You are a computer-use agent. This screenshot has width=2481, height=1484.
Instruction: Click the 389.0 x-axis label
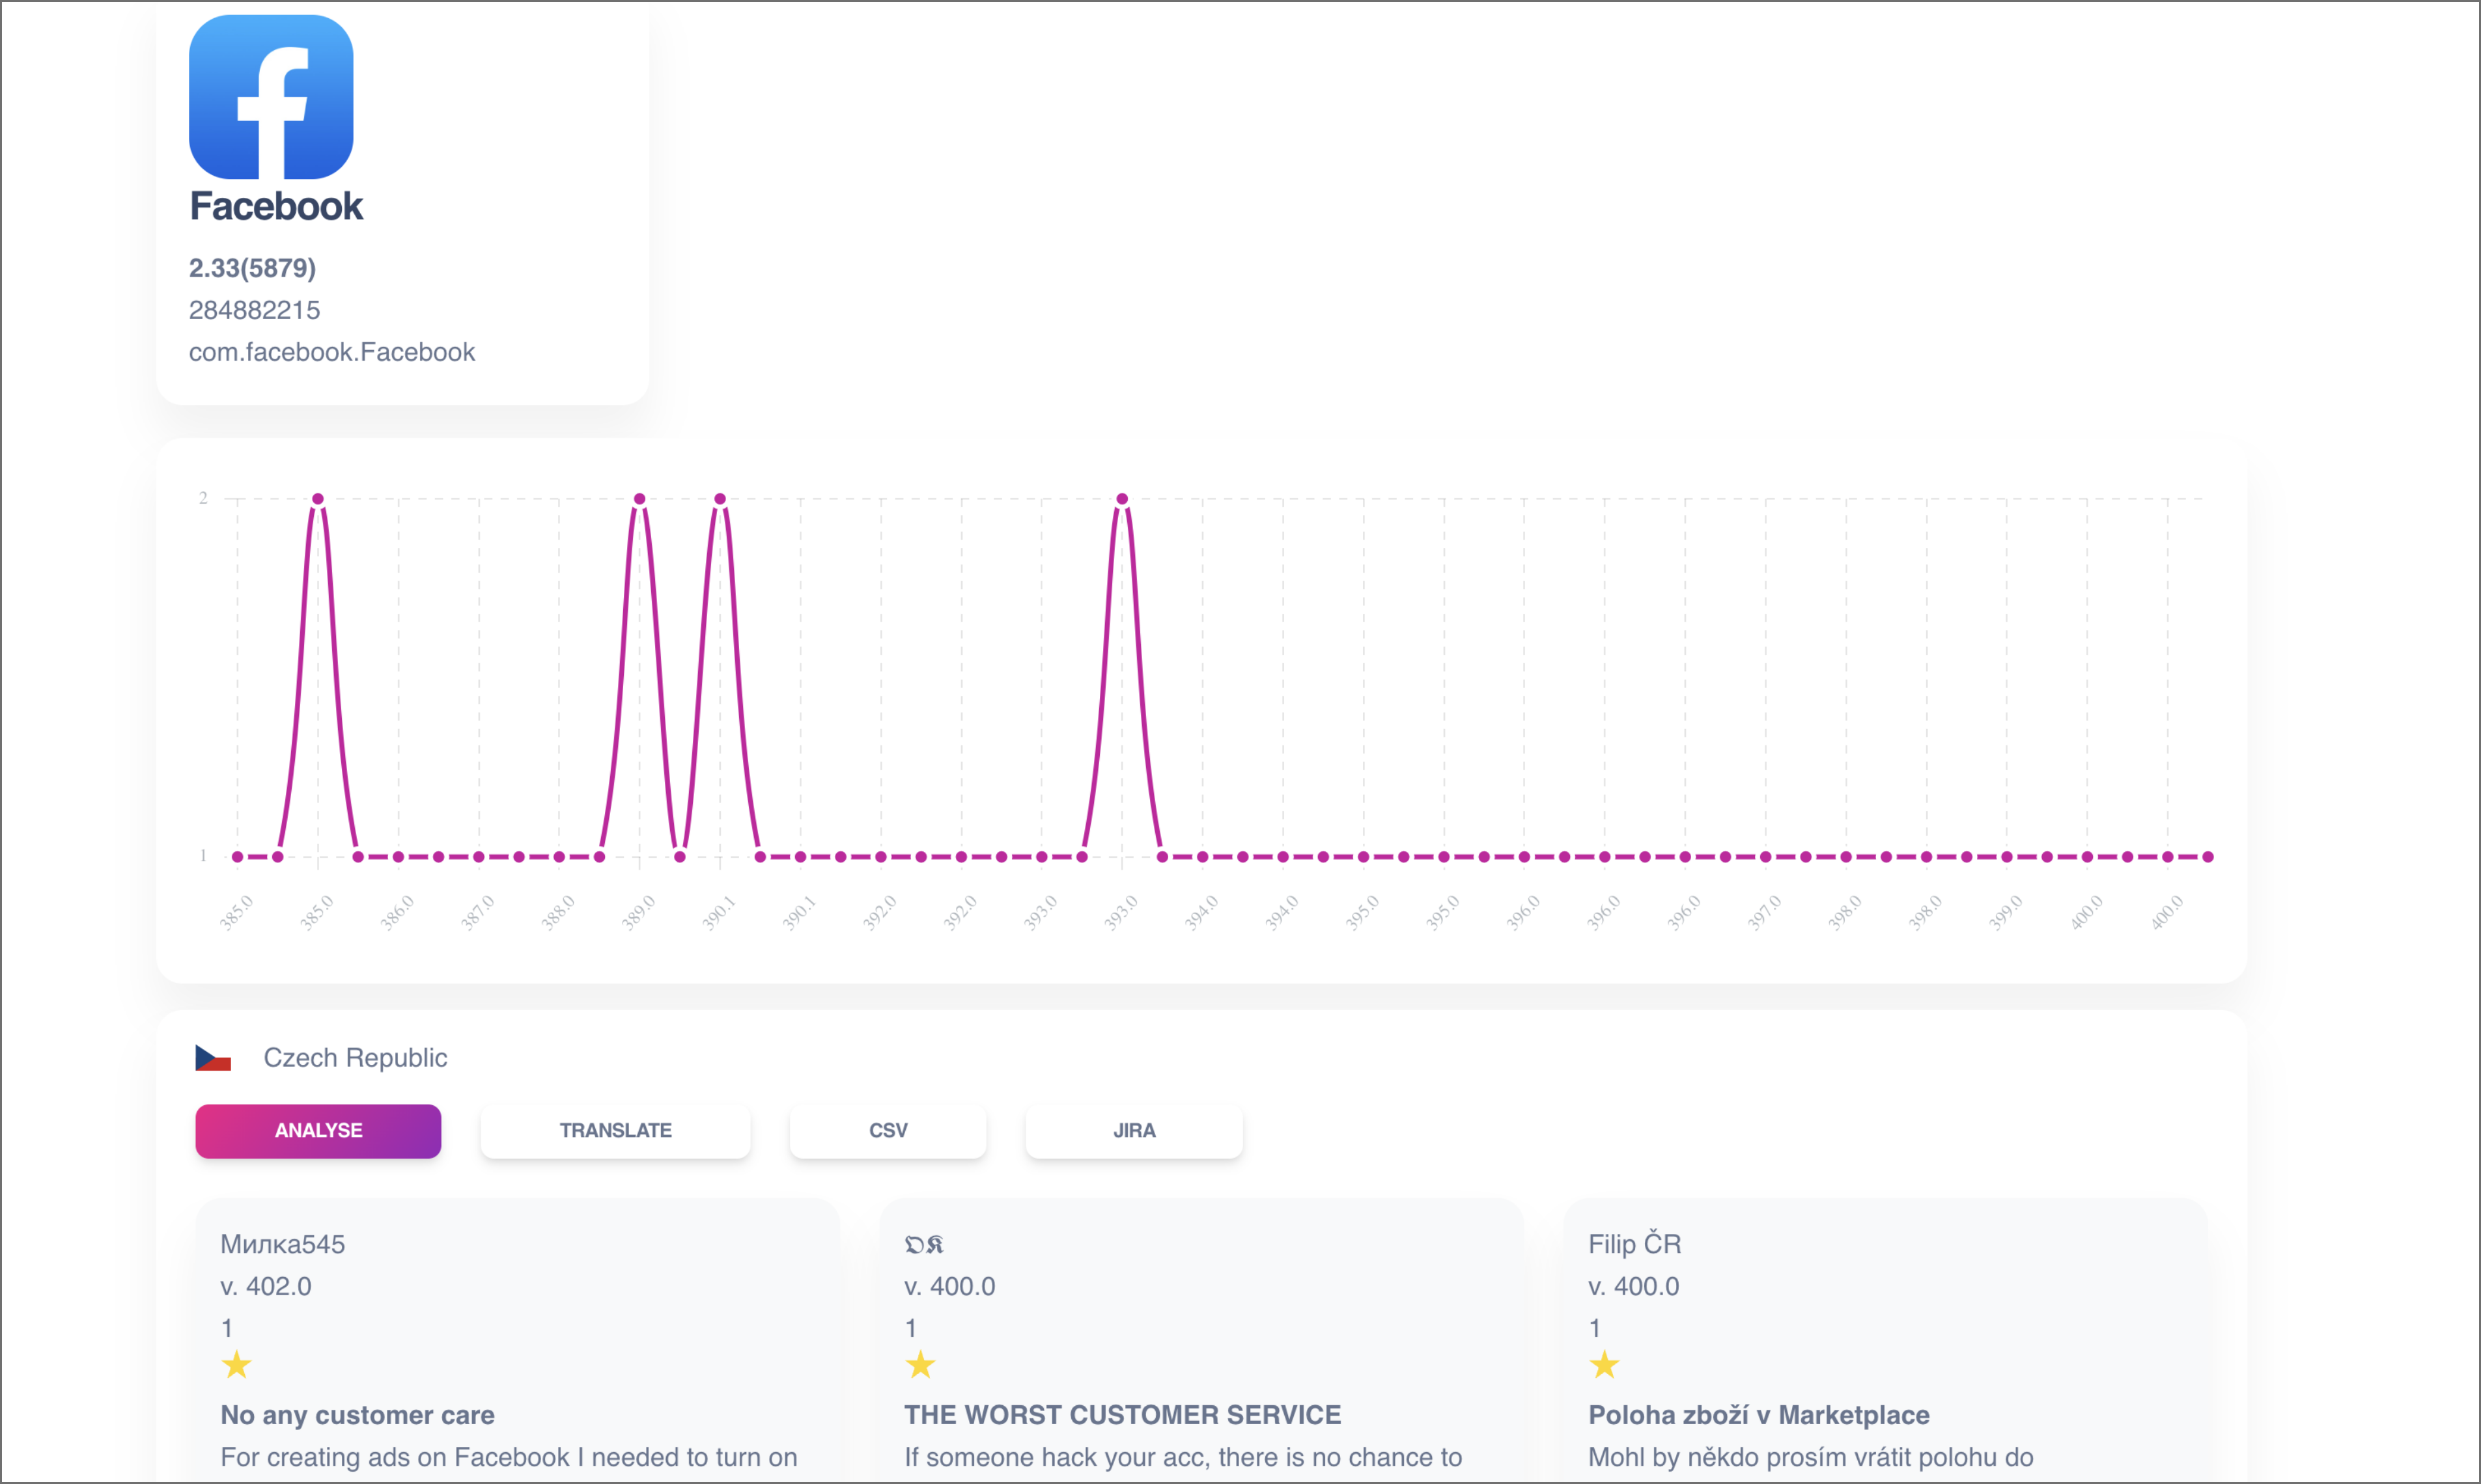pyautogui.click(x=638, y=913)
